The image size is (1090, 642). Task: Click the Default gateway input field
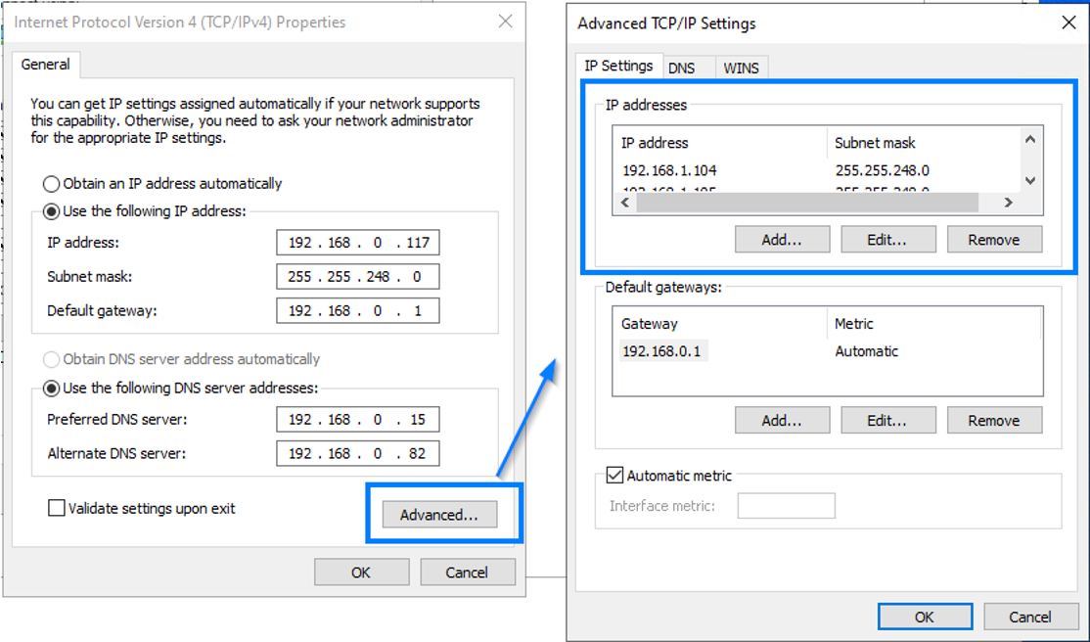(x=358, y=310)
